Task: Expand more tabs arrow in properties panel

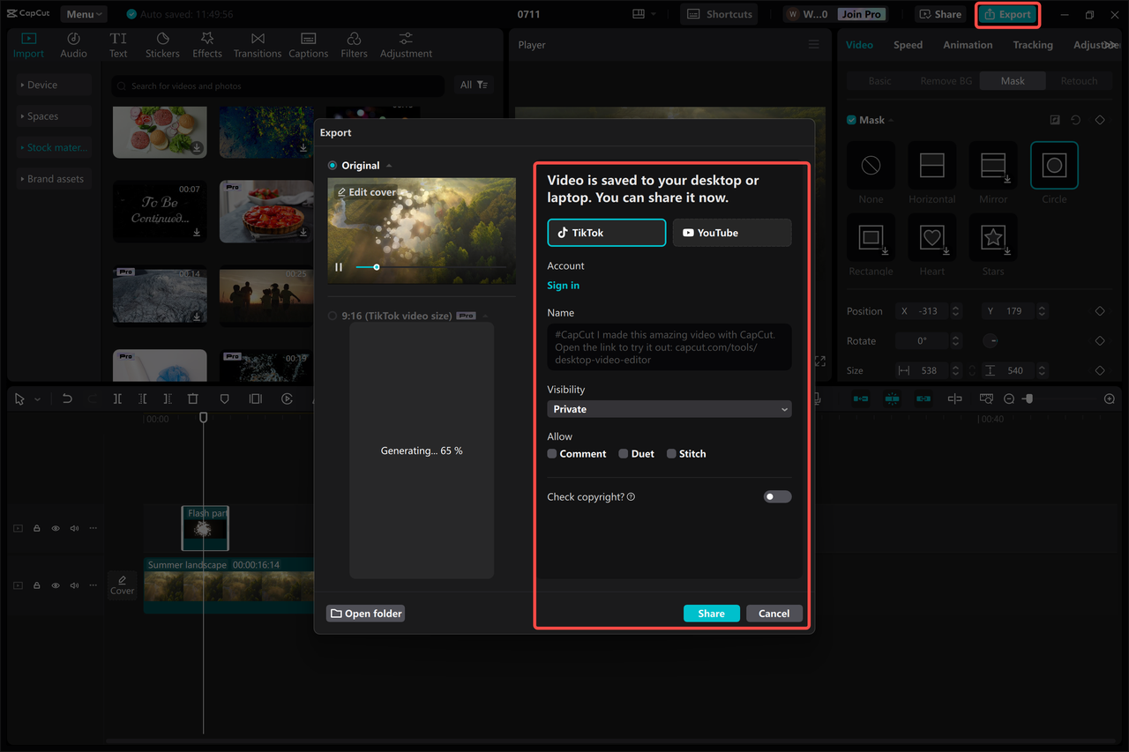Action: pyautogui.click(x=1110, y=45)
